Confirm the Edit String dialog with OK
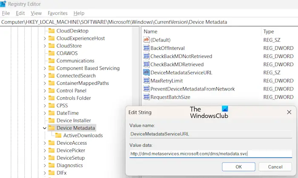The width and height of the screenshot is (298, 178). [x=238, y=167]
